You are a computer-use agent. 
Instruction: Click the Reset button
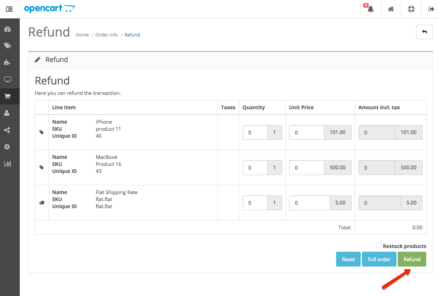click(x=348, y=259)
